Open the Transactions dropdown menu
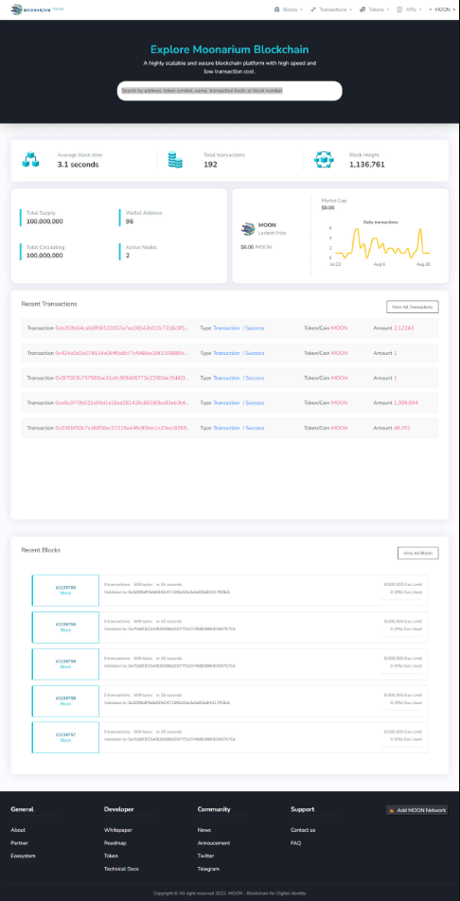 (x=330, y=9)
